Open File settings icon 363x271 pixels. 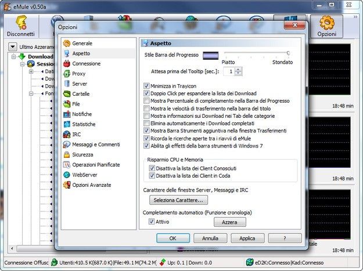pos(67,104)
